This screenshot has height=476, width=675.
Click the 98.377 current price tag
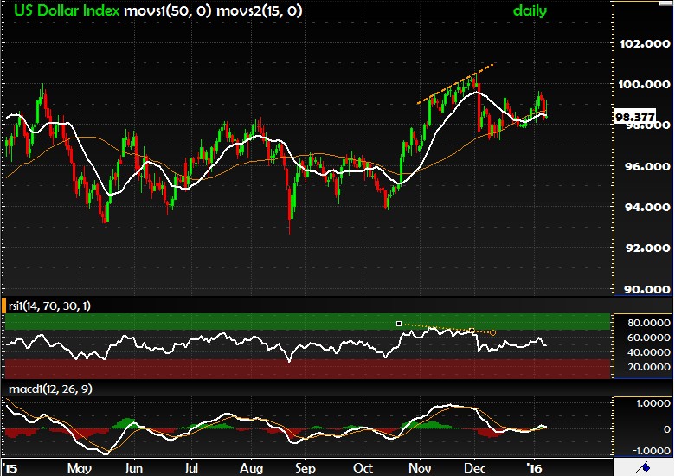pos(632,115)
